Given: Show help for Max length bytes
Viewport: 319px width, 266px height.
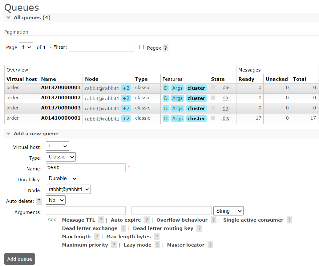Looking at the screenshot, I should click(157, 237).
